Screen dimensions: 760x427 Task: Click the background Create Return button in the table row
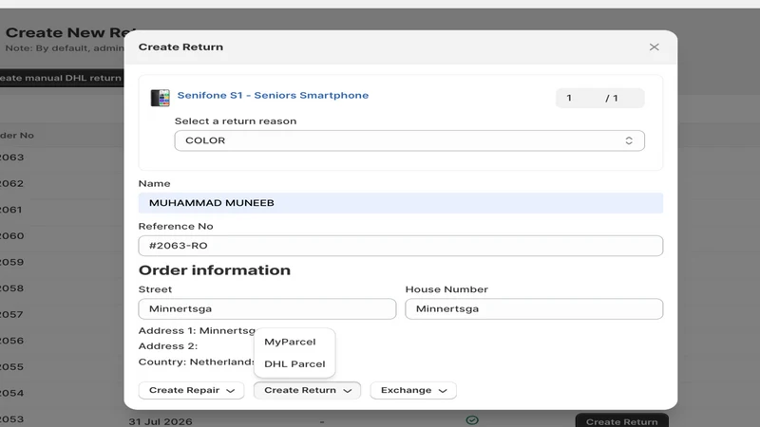click(x=622, y=420)
